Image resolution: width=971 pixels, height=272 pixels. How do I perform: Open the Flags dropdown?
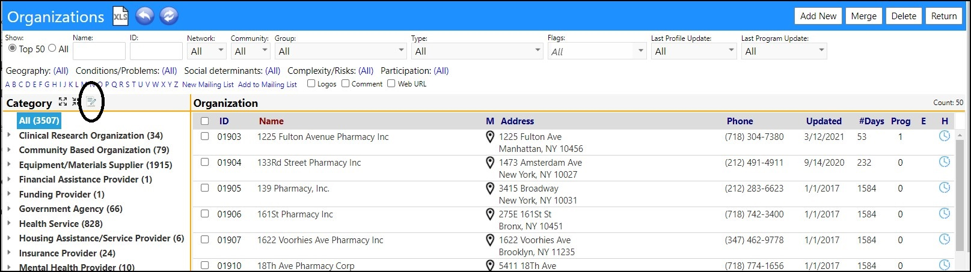click(x=596, y=51)
